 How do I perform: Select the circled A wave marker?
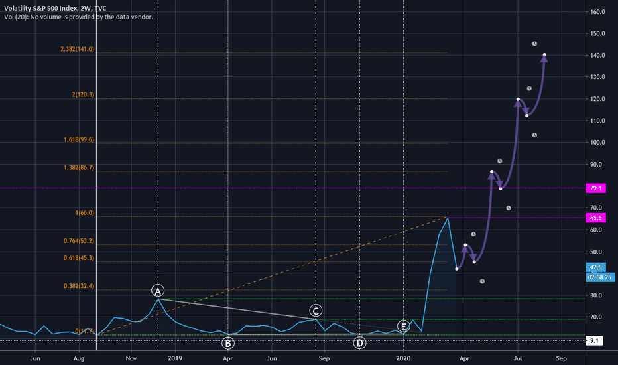pos(158,291)
